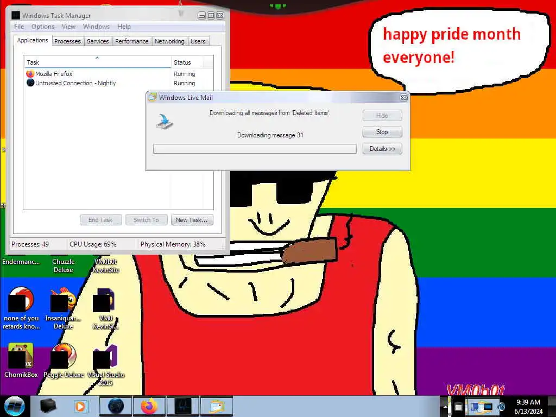Image resolution: width=556 pixels, height=417 pixels.
Task: Click the Nightly globe icon in the task list
Action: pos(30,83)
